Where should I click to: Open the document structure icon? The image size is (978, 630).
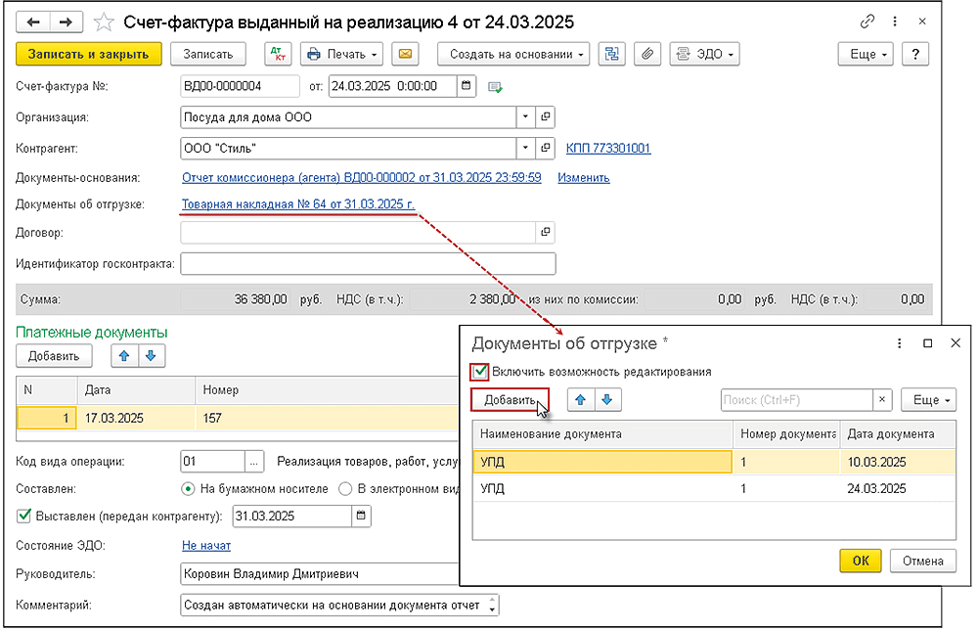point(613,54)
